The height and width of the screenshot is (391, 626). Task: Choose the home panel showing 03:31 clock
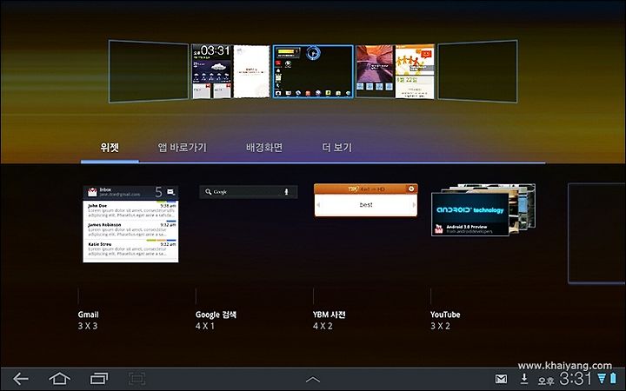(x=231, y=71)
